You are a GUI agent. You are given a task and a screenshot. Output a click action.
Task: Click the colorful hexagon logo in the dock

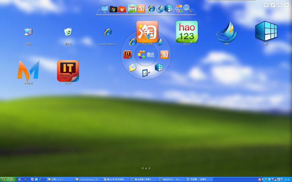click(179, 9)
